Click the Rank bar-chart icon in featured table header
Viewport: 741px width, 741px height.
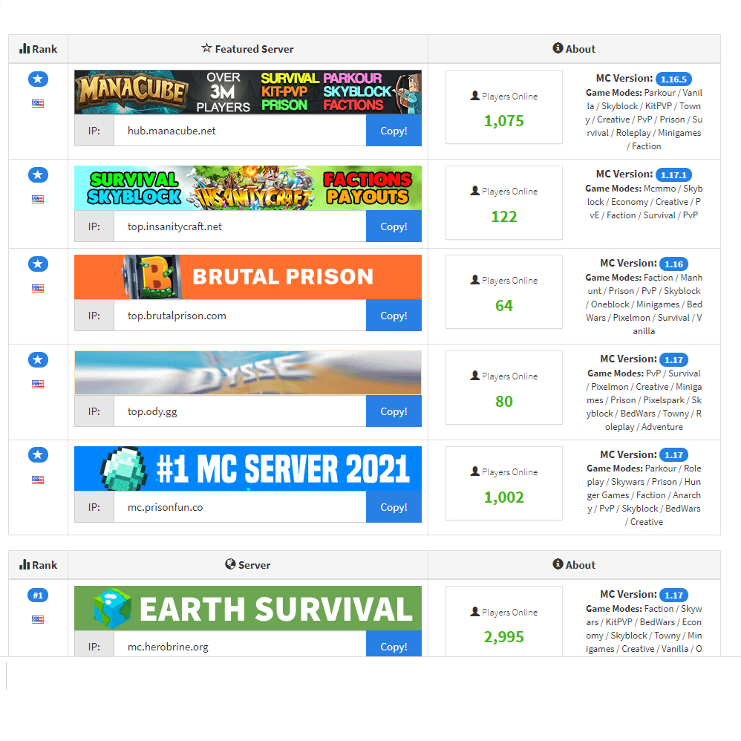25,48
